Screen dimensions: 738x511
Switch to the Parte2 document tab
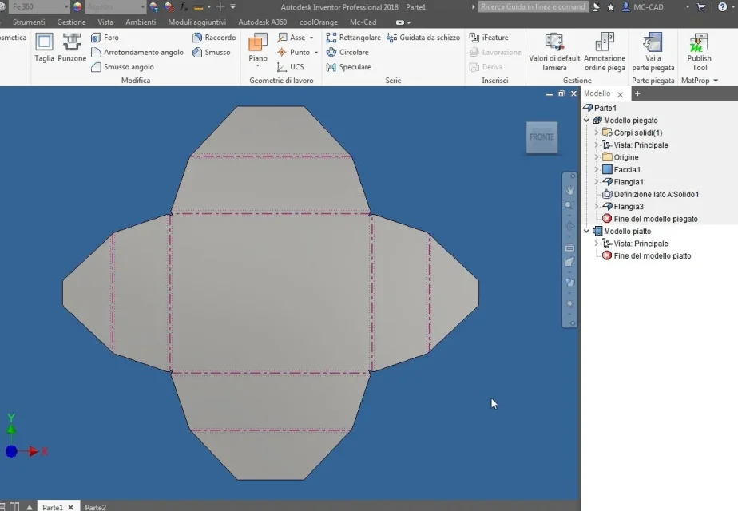pyautogui.click(x=96, y=507)
